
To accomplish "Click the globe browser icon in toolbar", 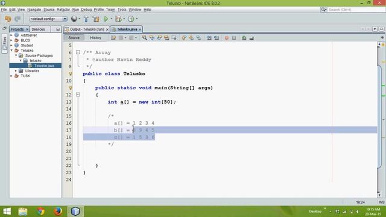I will 74,19.
